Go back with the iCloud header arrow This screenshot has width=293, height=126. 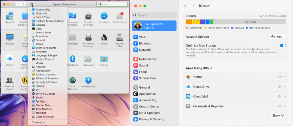[185, 6]
